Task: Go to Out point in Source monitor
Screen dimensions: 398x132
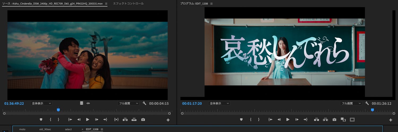Action: coord(105,120)
